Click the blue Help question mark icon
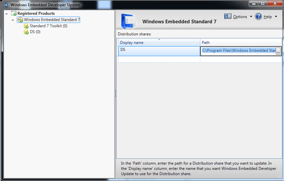284x181 pixels. 258,16
